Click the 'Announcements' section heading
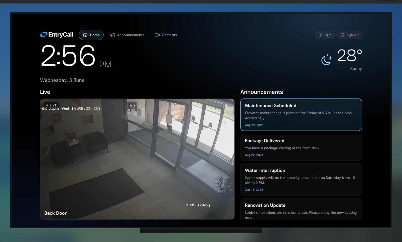This screenshot has width=402, height=242. coord(262,92)
